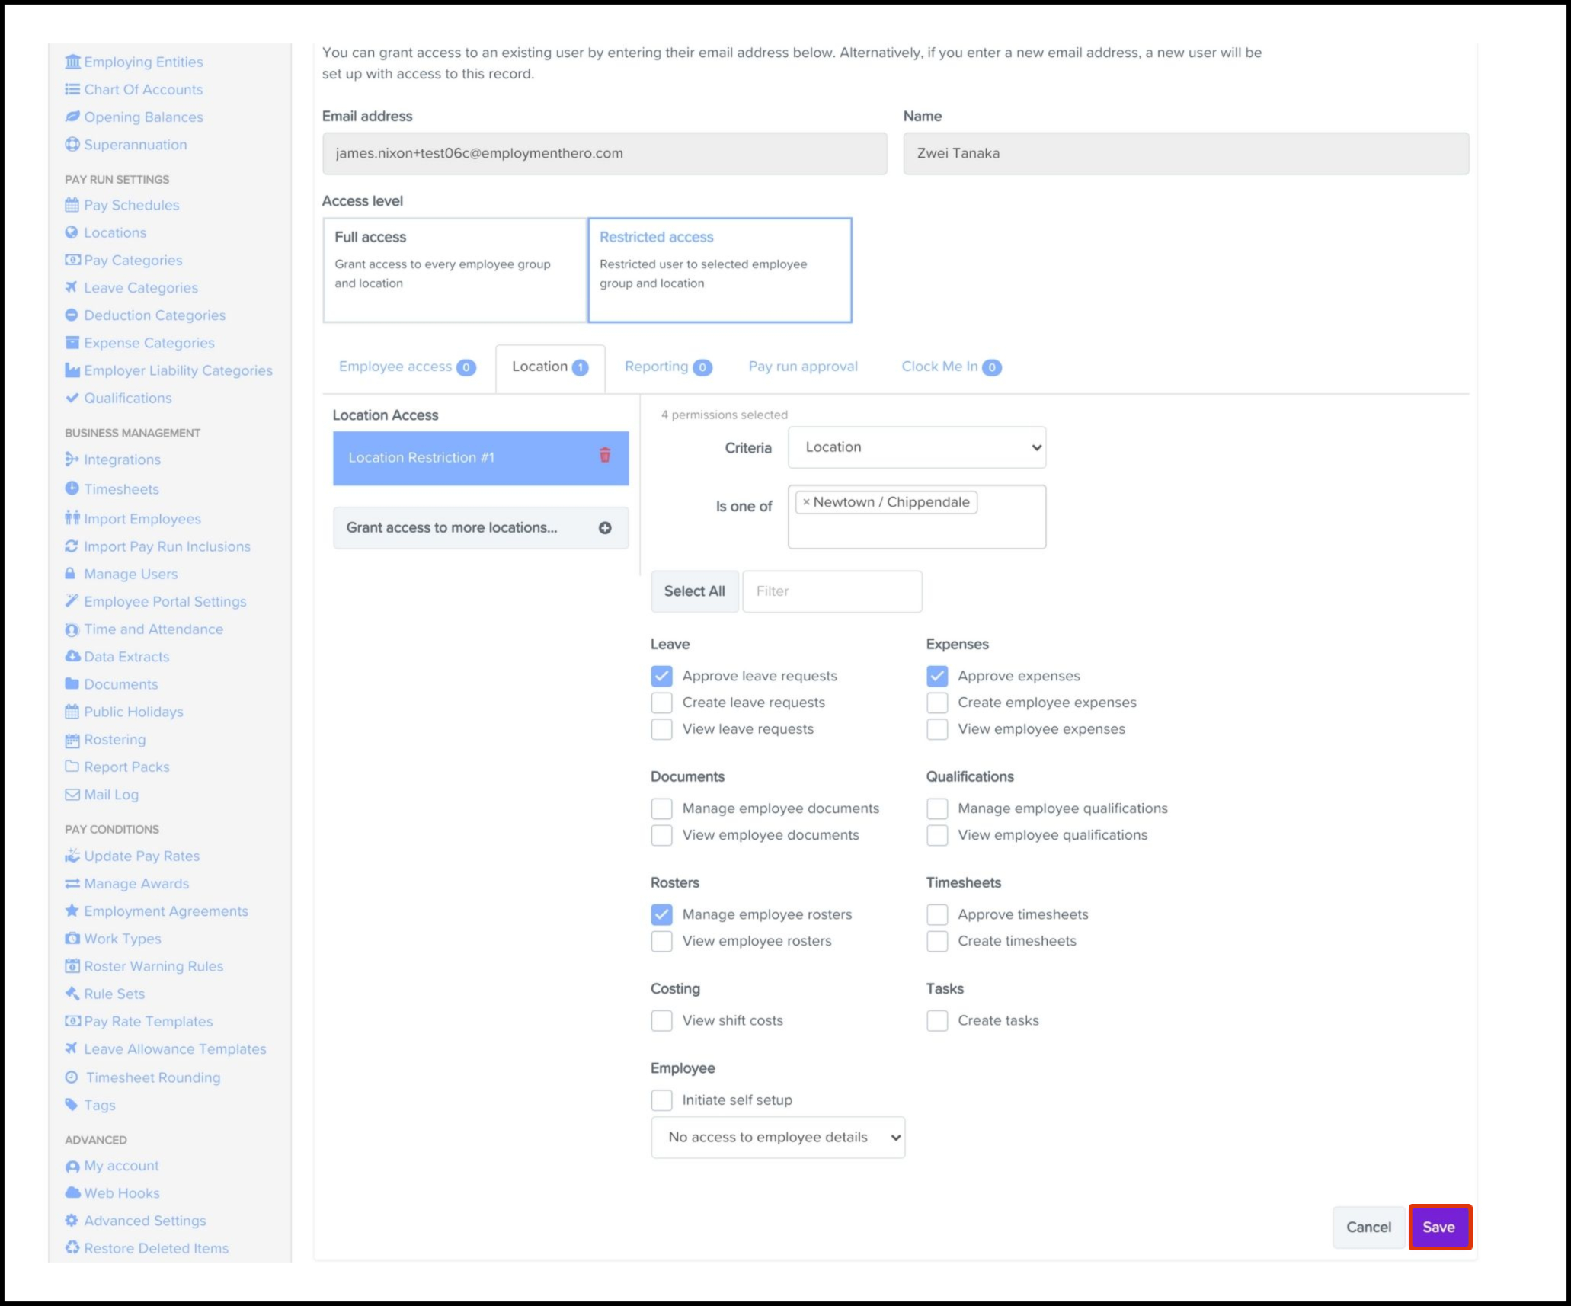Delete Location Restriction #1 with the trash icon
The image size is (1571, 1306).
pyautogui.click(x=605, y=456)
